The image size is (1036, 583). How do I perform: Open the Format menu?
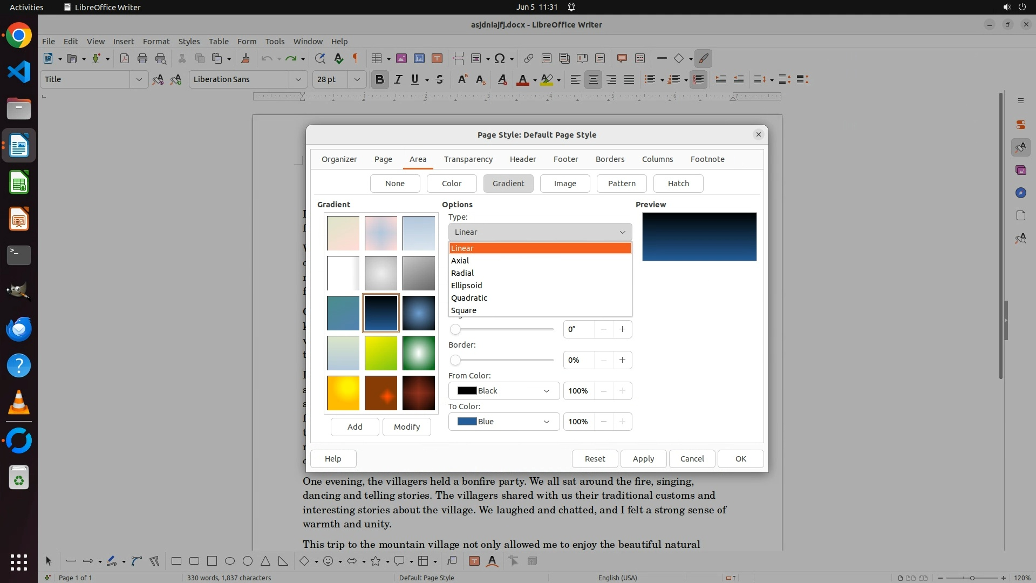(x=156, y=42)
